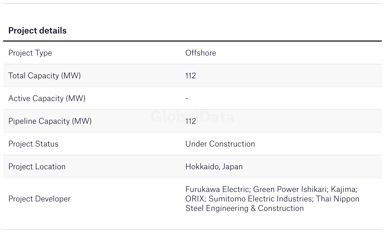Select the Project Type label
Image resolution: width=385 pixels, height=233 pixels.
30,53
